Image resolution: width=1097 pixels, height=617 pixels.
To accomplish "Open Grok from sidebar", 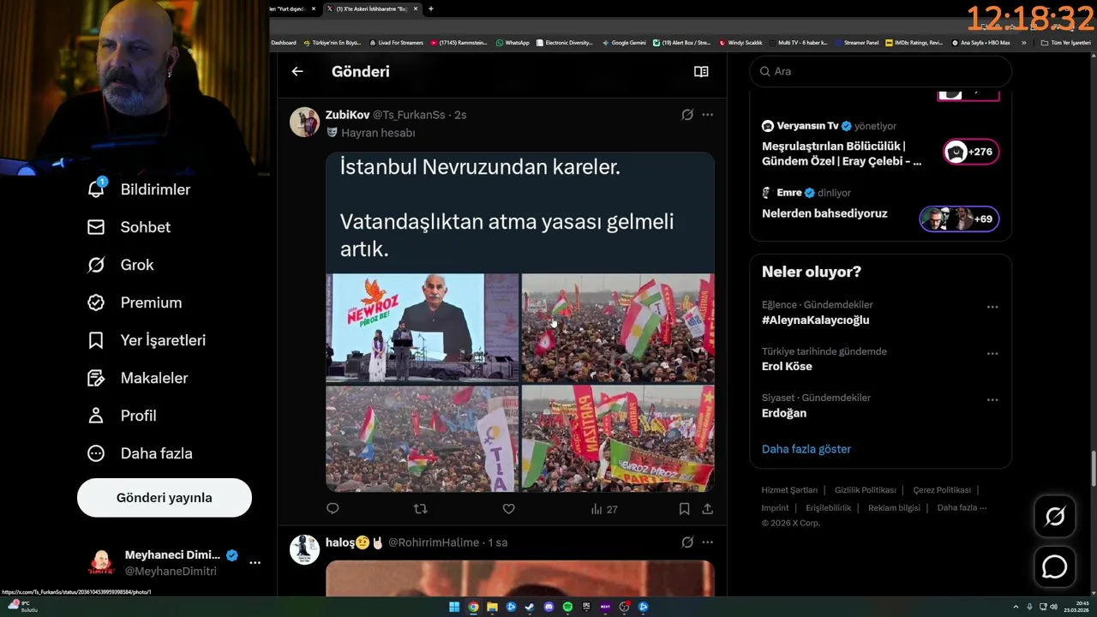I will (x=121, y=265).
